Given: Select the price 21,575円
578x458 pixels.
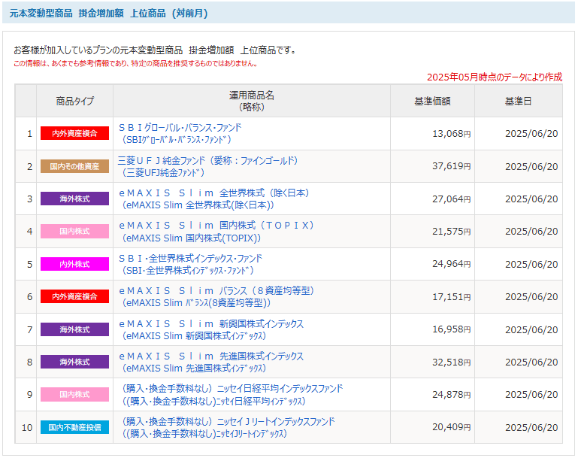Looking at the screenshot, I should coord(452,232).
